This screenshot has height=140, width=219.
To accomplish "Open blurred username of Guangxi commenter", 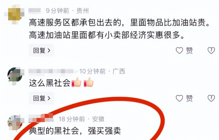I will coord(53,71).
